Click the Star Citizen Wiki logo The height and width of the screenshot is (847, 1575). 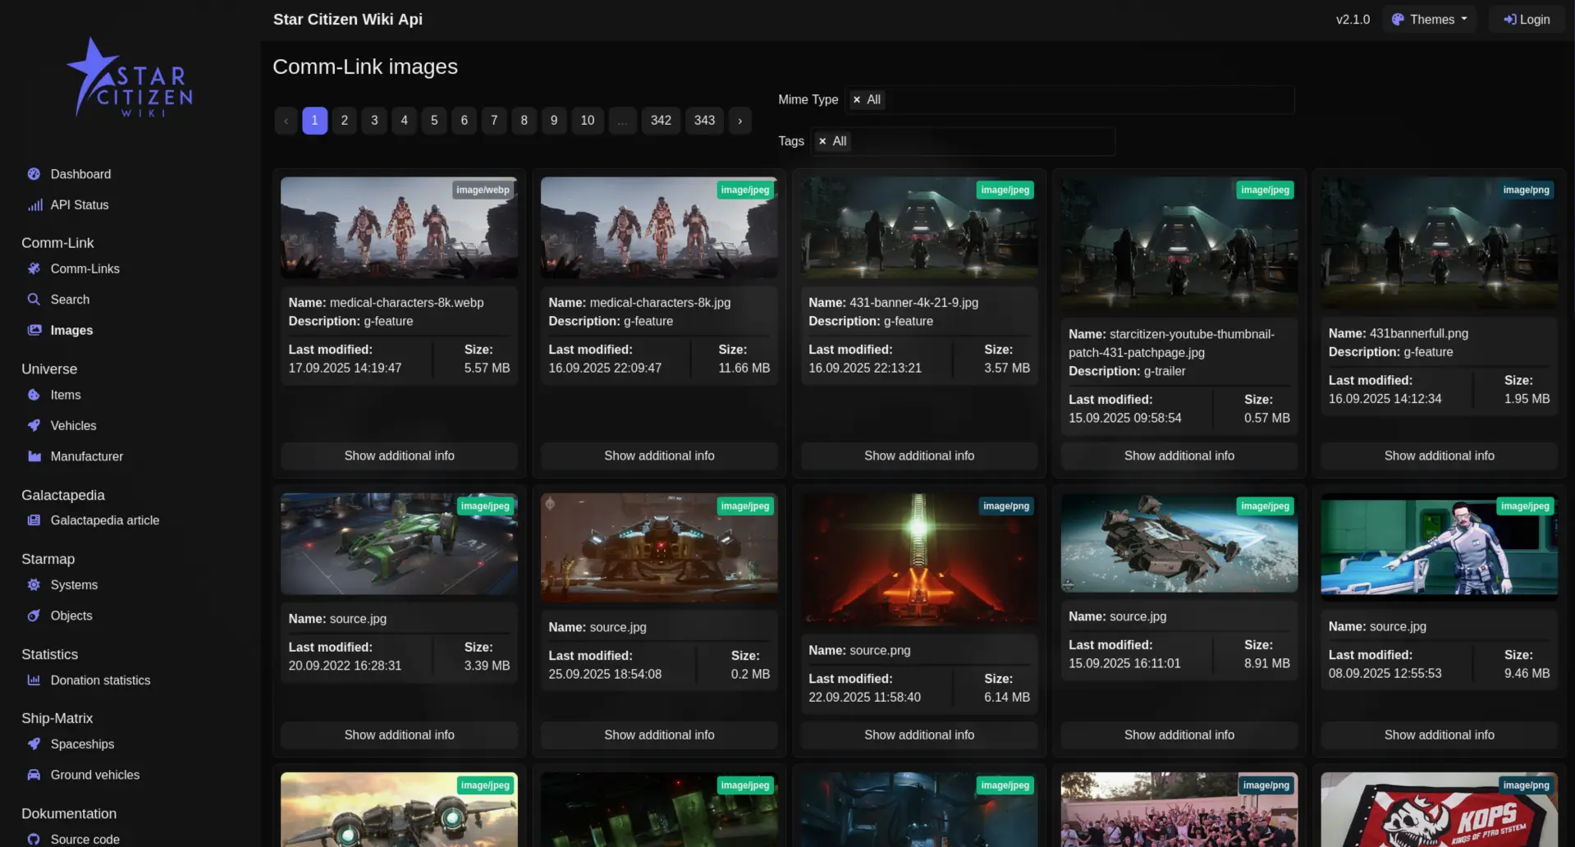tap(129, 78)
